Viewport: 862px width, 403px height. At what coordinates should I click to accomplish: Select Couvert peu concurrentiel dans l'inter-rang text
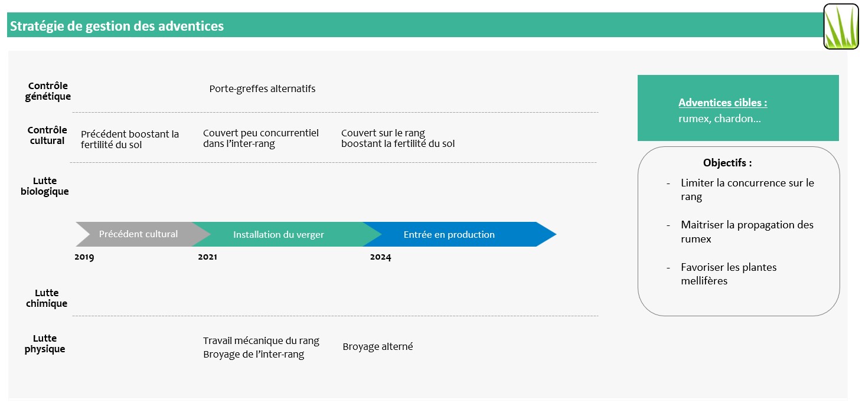pos(260,138)
